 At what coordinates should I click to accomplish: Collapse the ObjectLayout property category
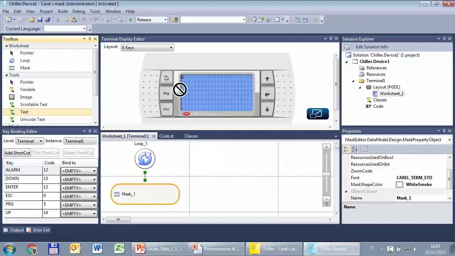click(346, 191)
